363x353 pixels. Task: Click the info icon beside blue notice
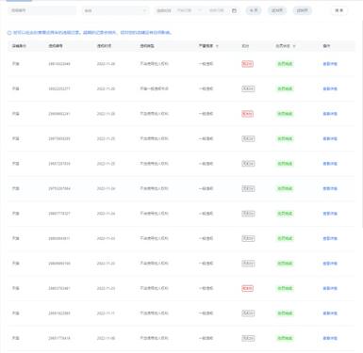point(9,33)
